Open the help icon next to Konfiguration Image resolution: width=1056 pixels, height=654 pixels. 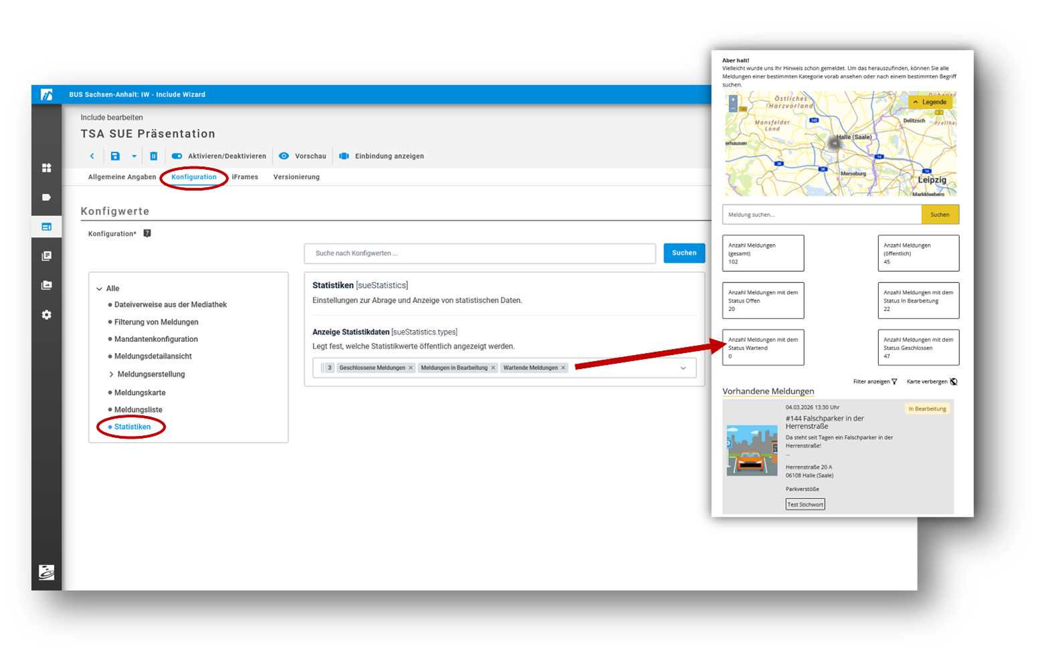(x=147, y=233)
